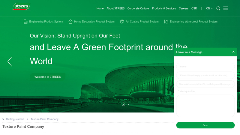Click the Send message button
Viewport: 240px width, 135px height.
(205, 125)
